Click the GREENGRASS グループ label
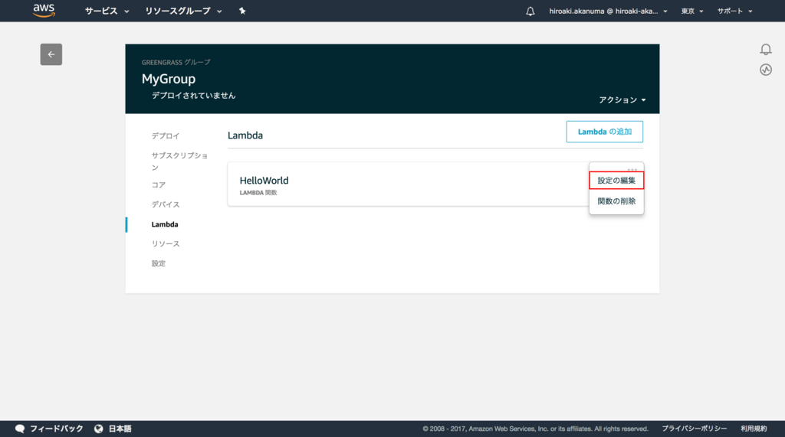This screenshot has height=437, width=785. click(x=176, y=63)
